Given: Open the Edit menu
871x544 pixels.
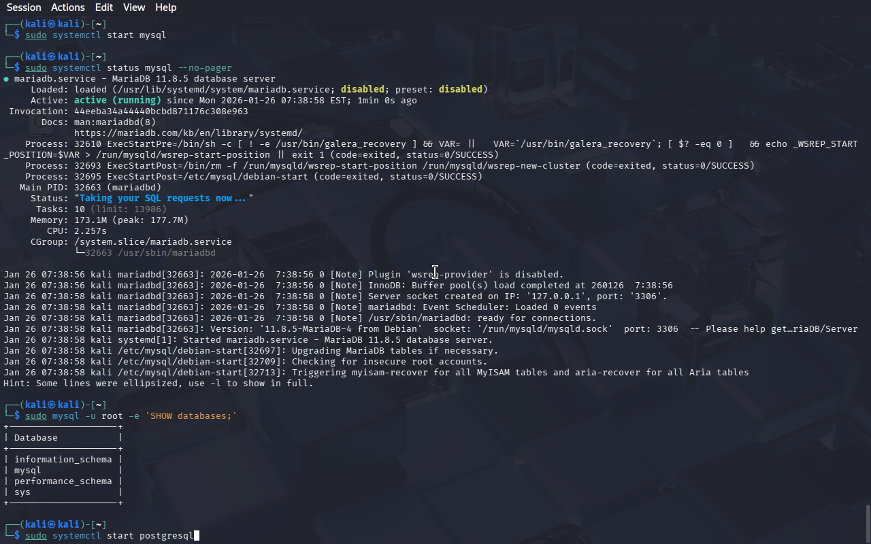Looking at the screenshot, I should tap(104, 7).
